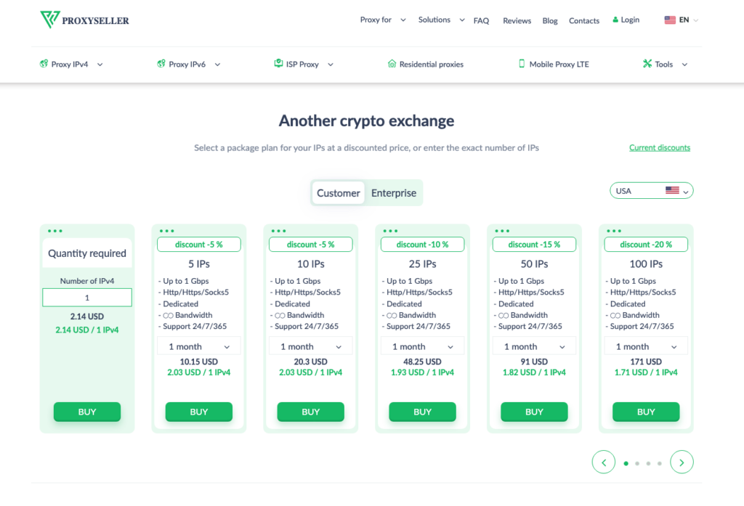Click the Proxy IPv6 globe icon
The image size is (744, 506).
pos(161,64)
